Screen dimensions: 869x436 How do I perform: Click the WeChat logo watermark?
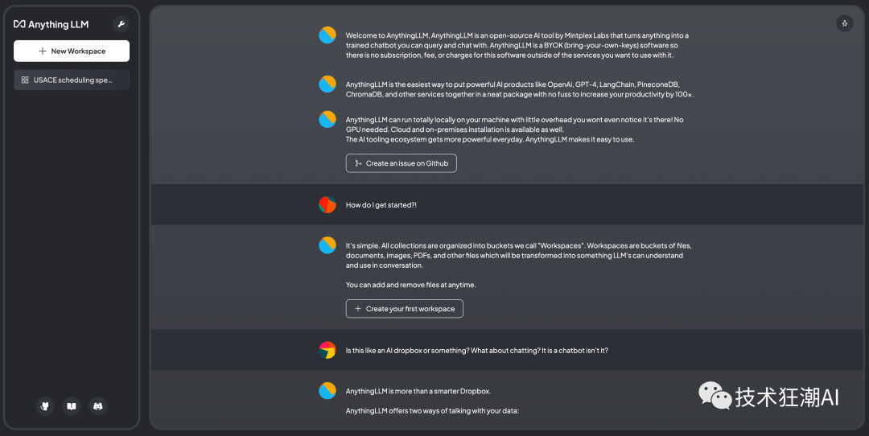(715, 396)
